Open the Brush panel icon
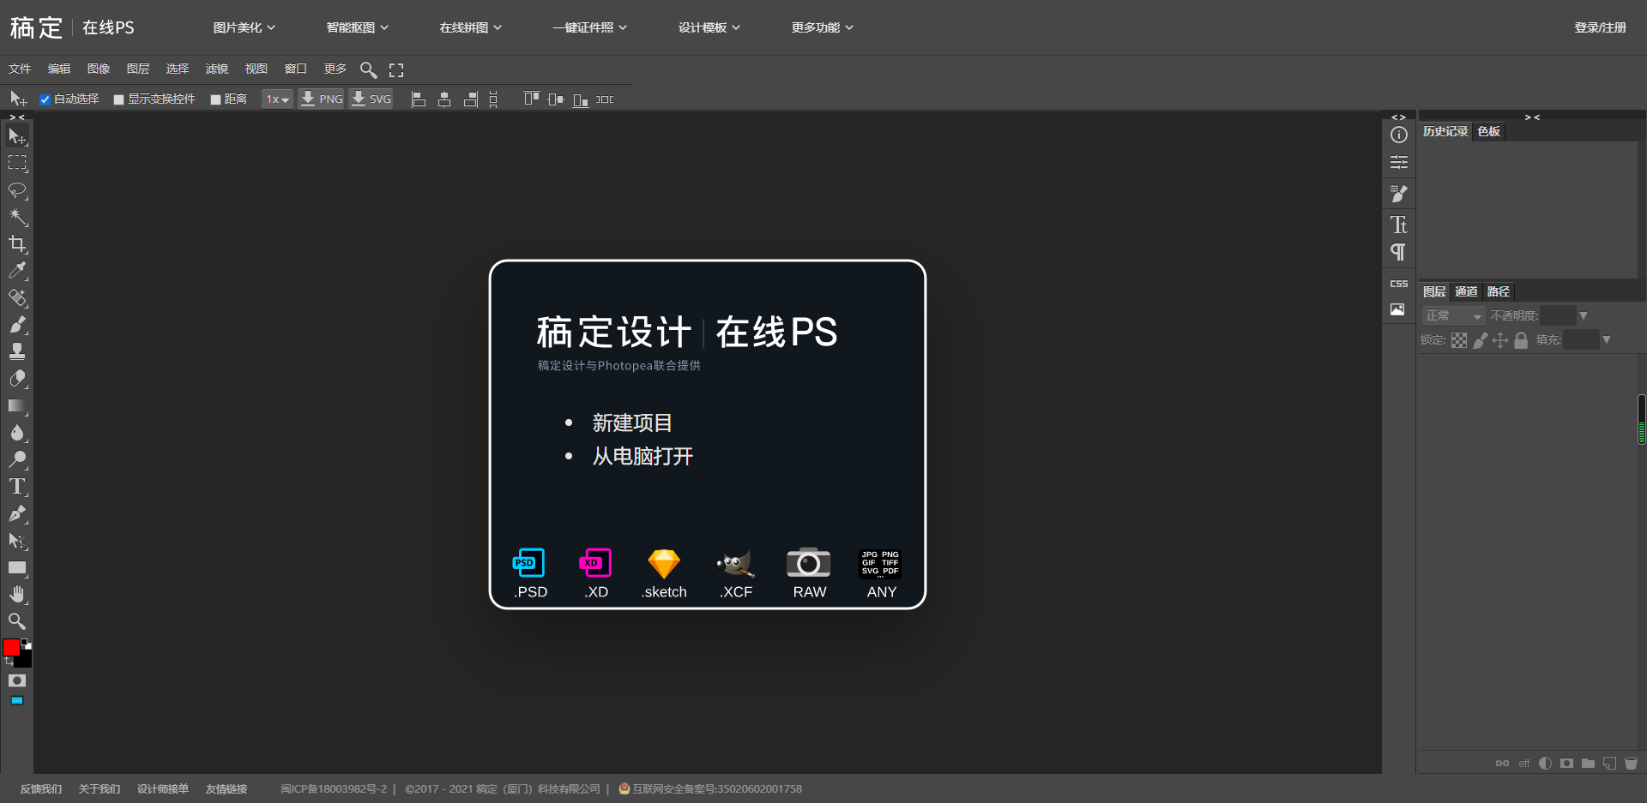Screen dimensions: 1647x803 (x=1399, y=195)
